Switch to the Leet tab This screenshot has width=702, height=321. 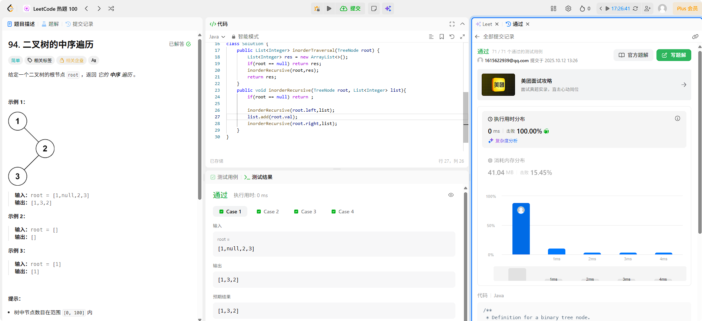point(484,24)
